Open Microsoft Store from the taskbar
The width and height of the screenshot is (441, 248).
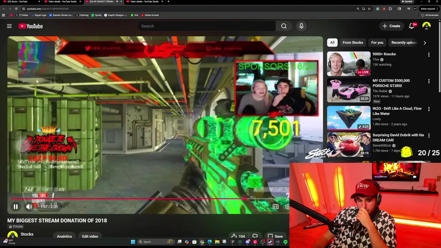tap(194, 242)
